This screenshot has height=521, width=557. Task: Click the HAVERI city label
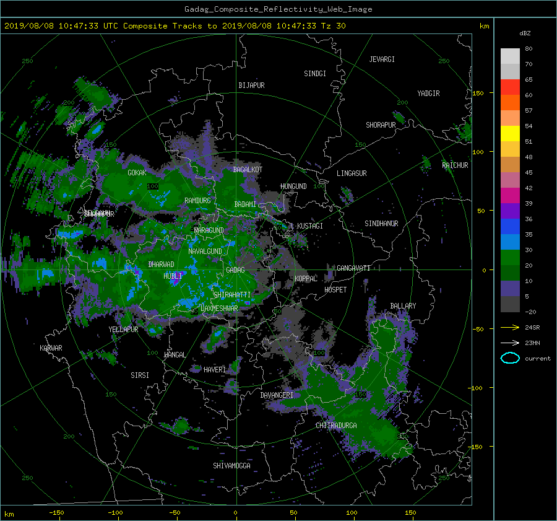click(x=215, y=370)
